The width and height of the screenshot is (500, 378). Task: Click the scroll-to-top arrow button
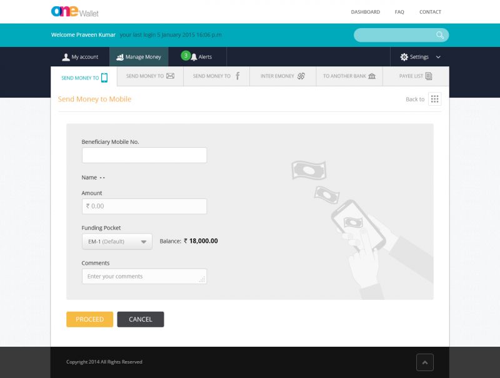click(425, 362)
